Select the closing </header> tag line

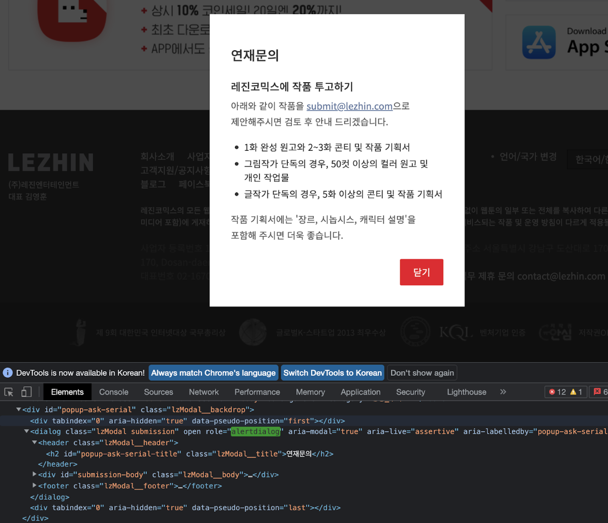point(57,464)
